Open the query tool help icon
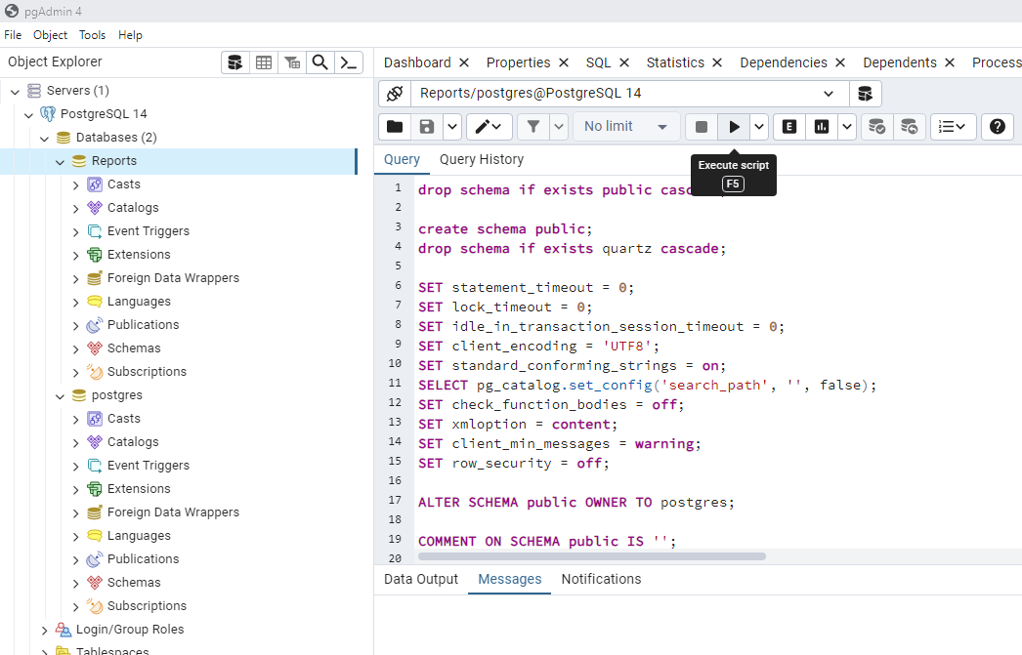1022x655 pixels. 997,127
